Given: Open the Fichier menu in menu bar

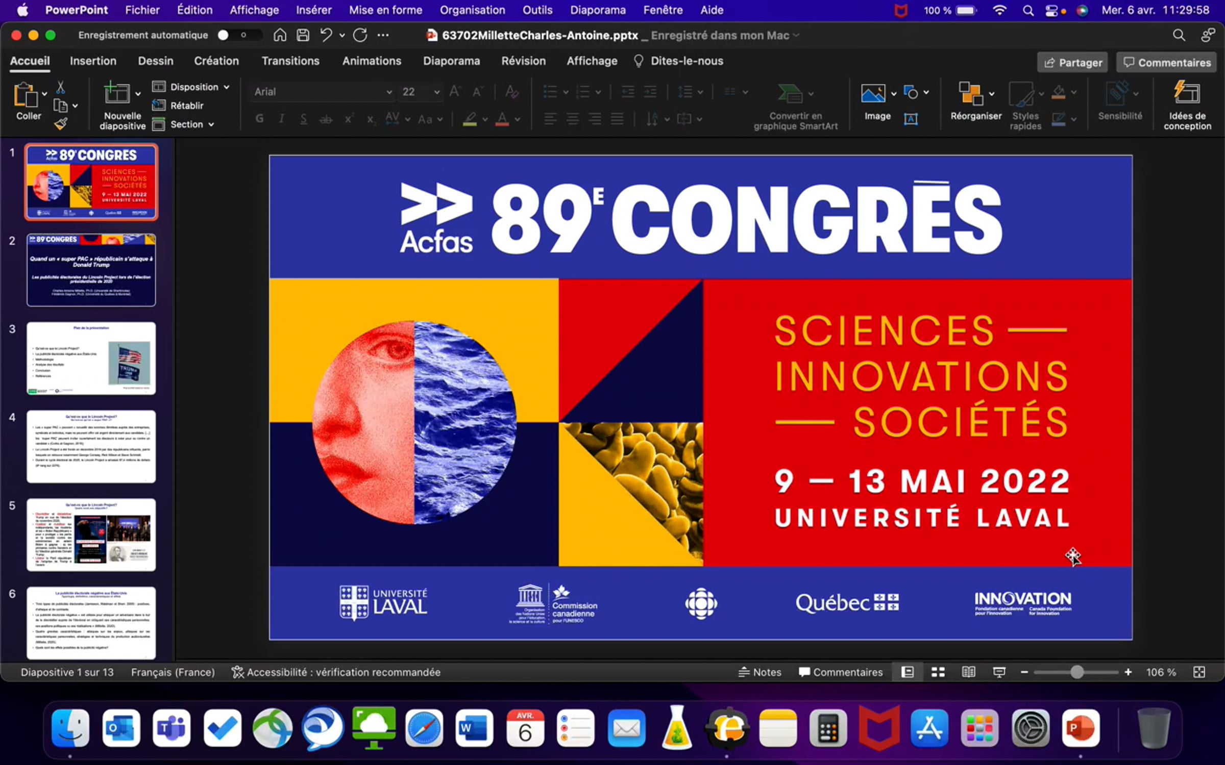Looking at the screenshot, I should (142, 10).
